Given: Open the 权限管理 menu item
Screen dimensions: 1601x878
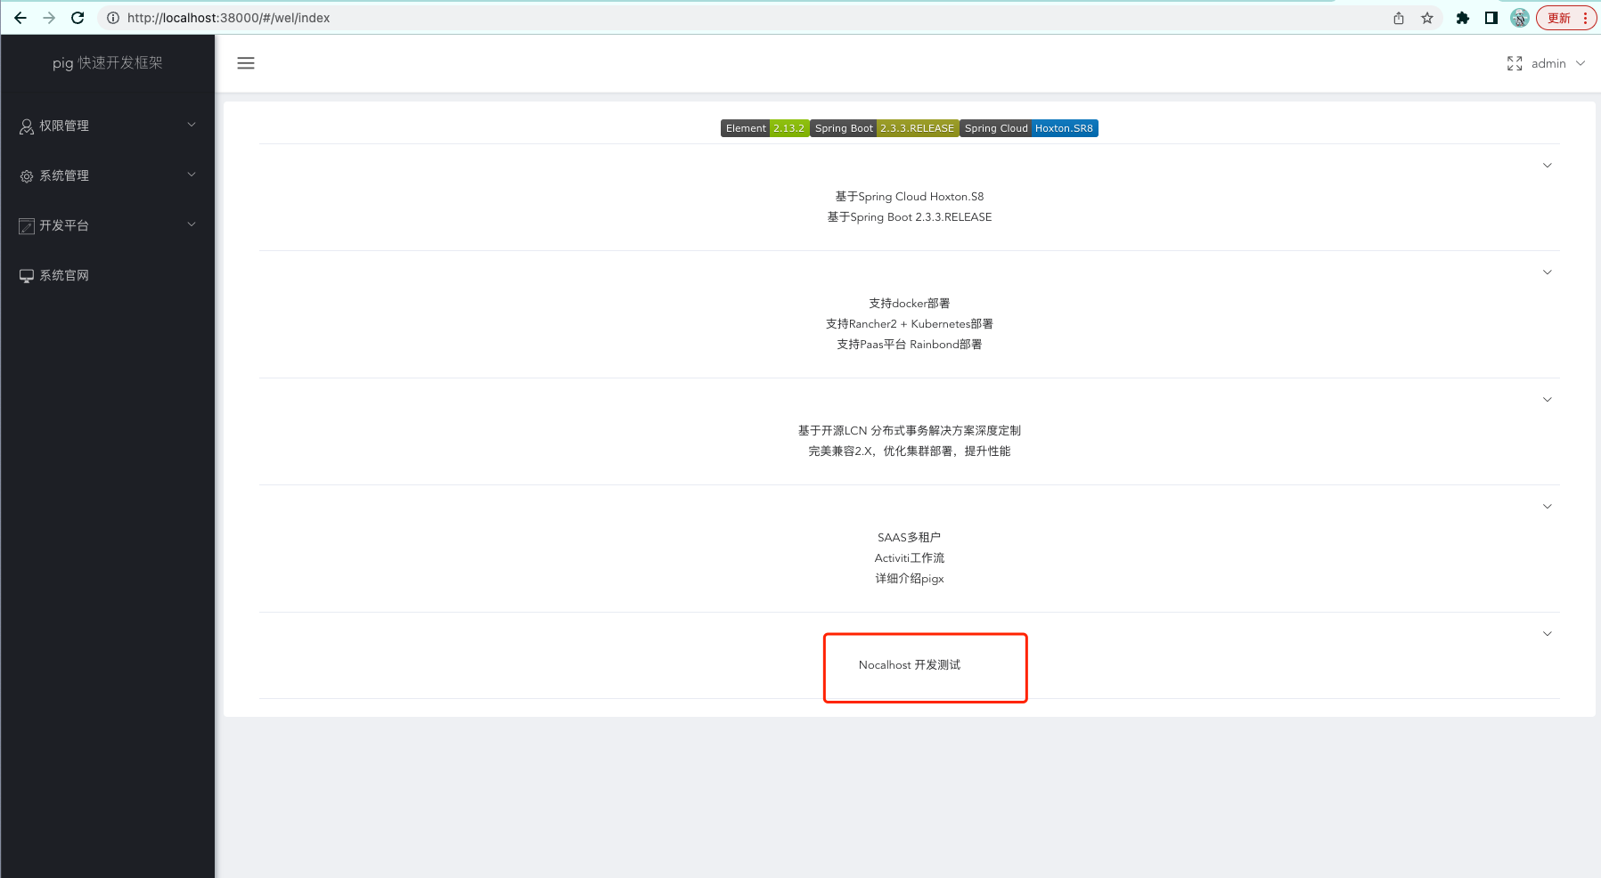Looking at the screenshot, I should (108, 126).
